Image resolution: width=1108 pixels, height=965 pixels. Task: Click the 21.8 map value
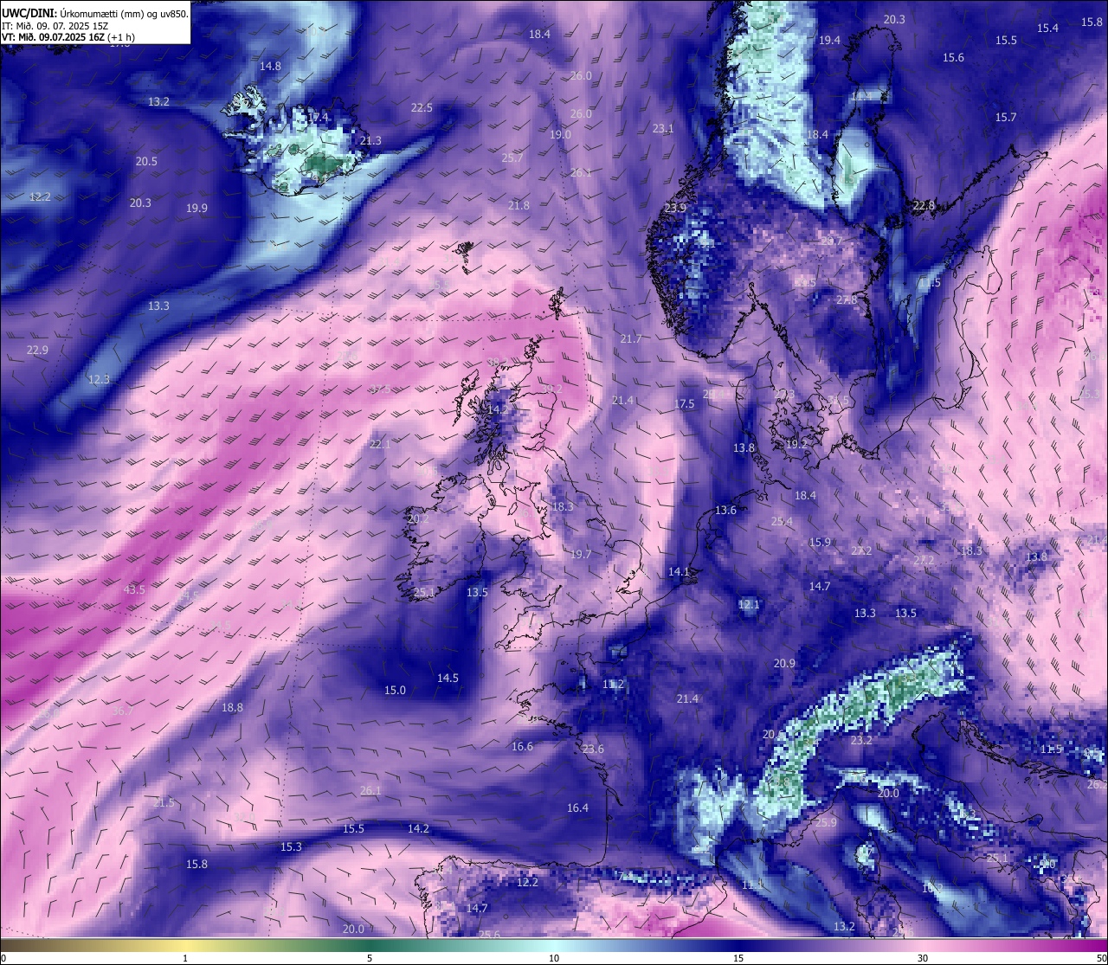(x=519, y=205)
